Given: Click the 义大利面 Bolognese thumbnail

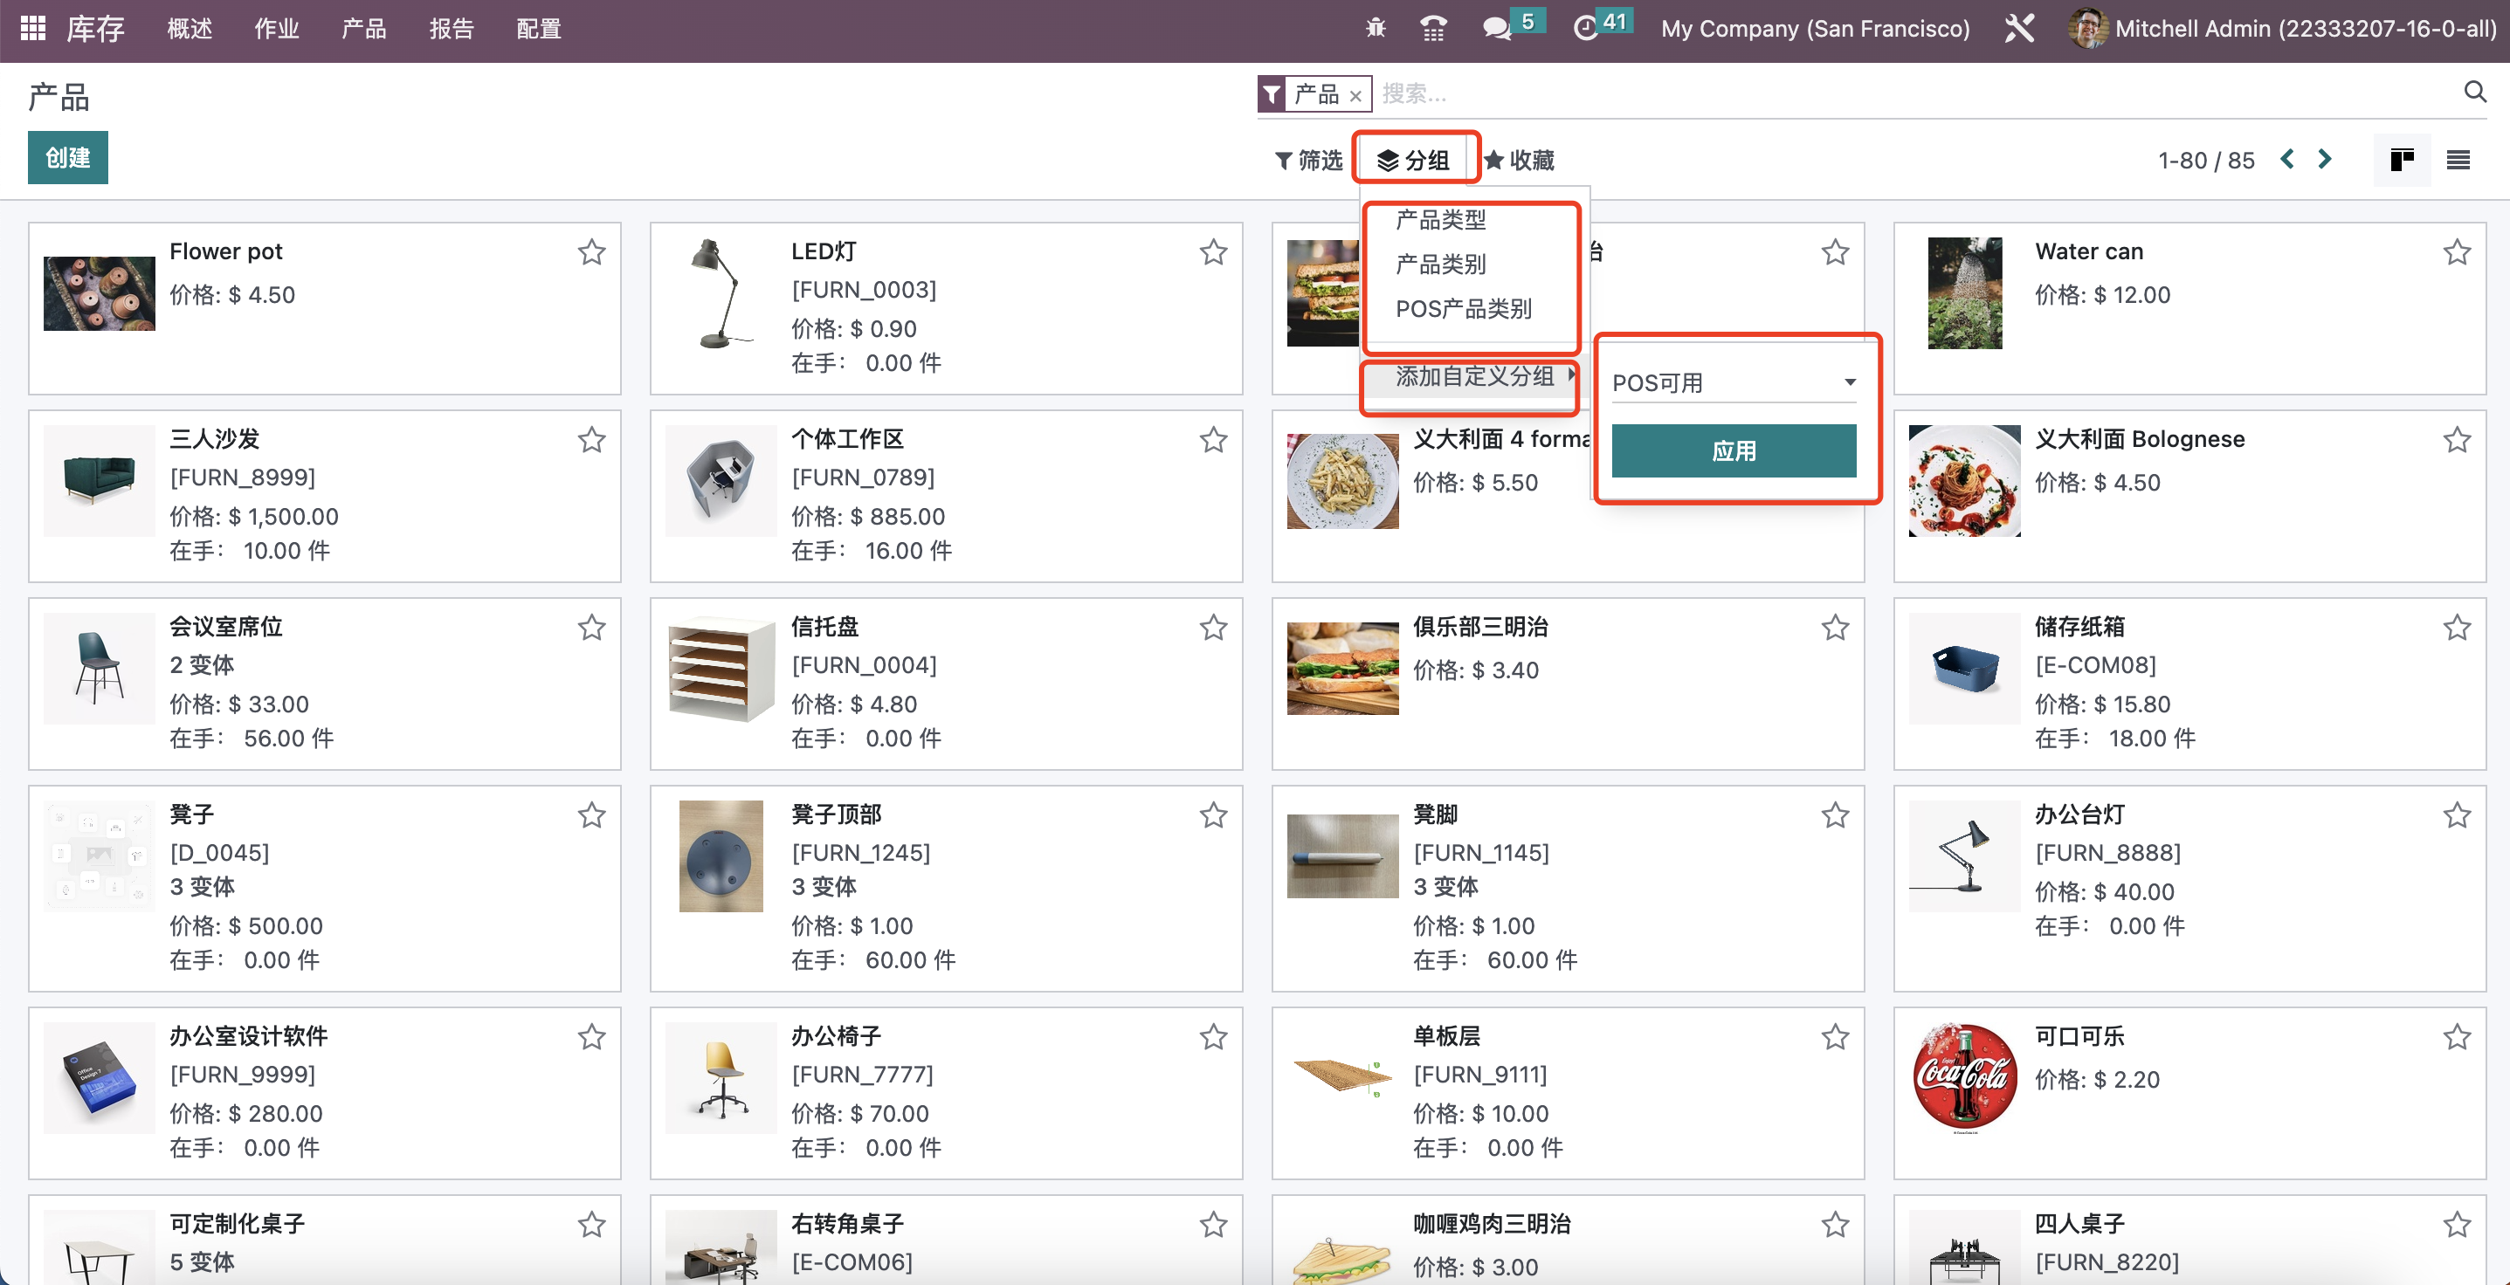Looking at the screenshot, I should 1964,480.
